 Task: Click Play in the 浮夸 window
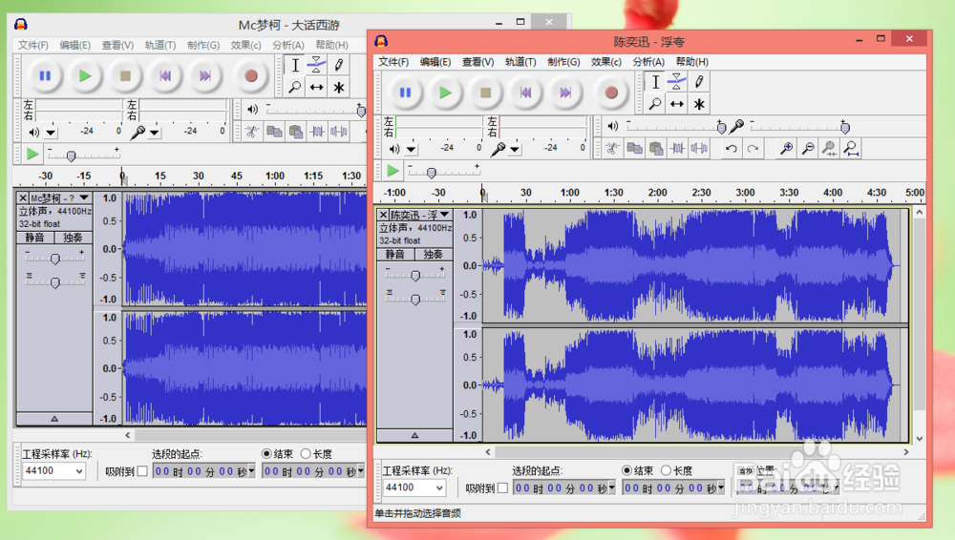point(445,93)
